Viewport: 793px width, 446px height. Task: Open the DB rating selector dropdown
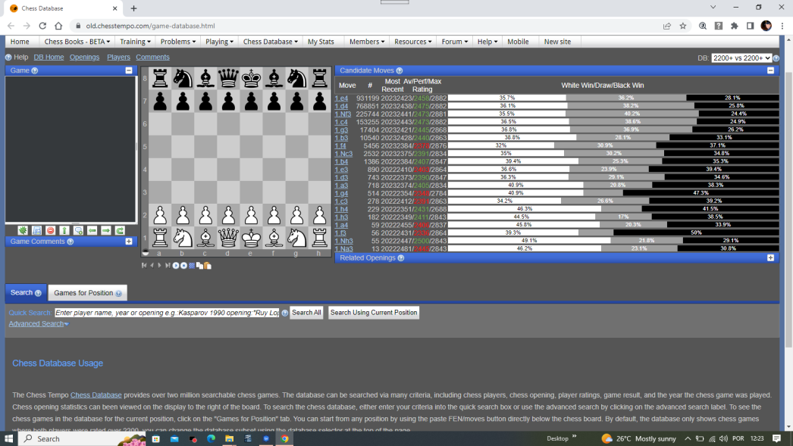(741, 58)
